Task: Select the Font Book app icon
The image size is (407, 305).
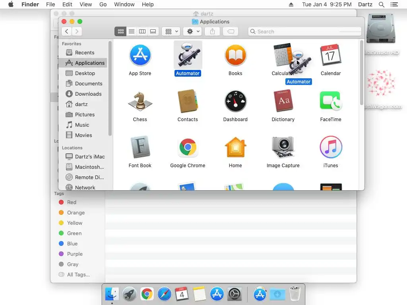Action: [x=140, y=147]
